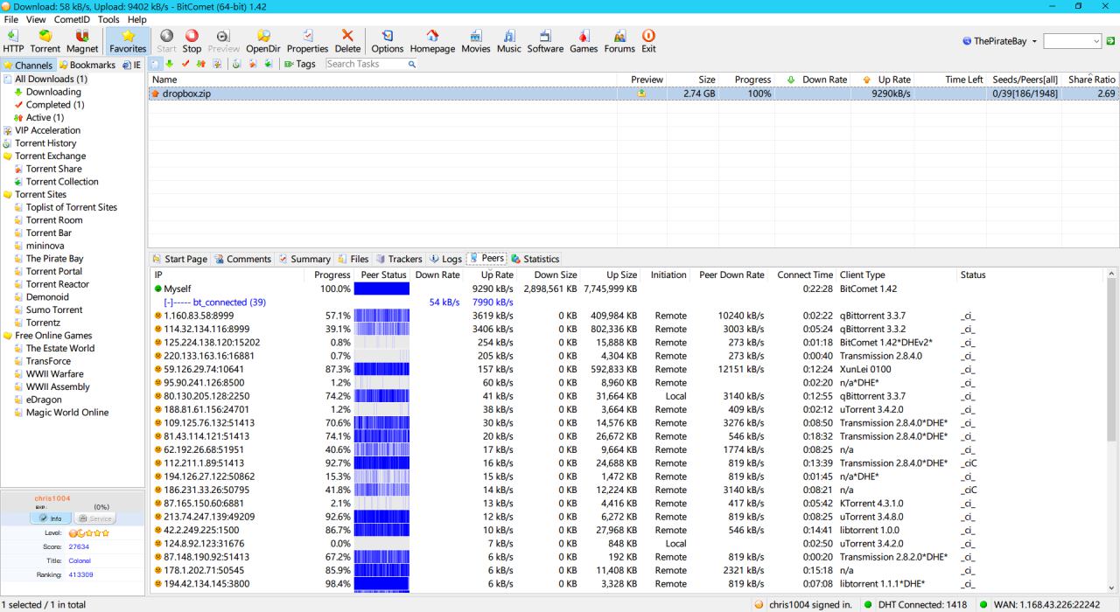Click the Myself peer status progress bar

(x=381, y=289)
